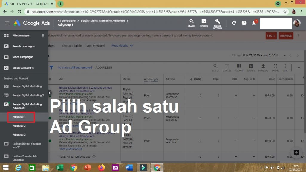This screenshot has height=172, width=306.
Task: Open the Help question mark icon
Action: point(244,23)
